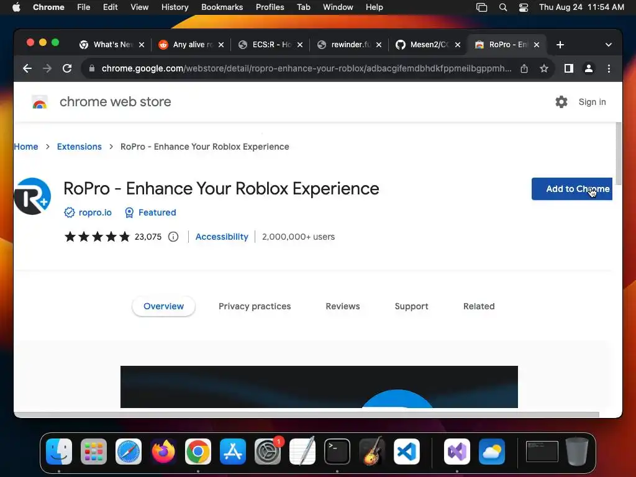Open Trash from the dock
Viewport: 636px width, 477px height.
click(577, 452)
